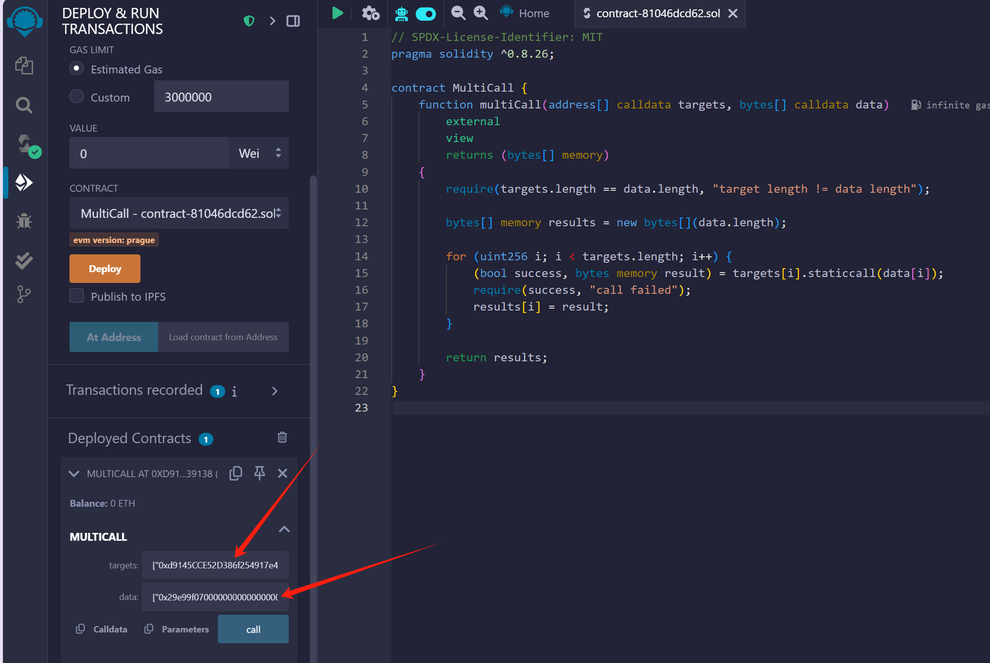Viewport: 990px width, 663px height.
Task: Run script with the green play button
Action: 338,13
